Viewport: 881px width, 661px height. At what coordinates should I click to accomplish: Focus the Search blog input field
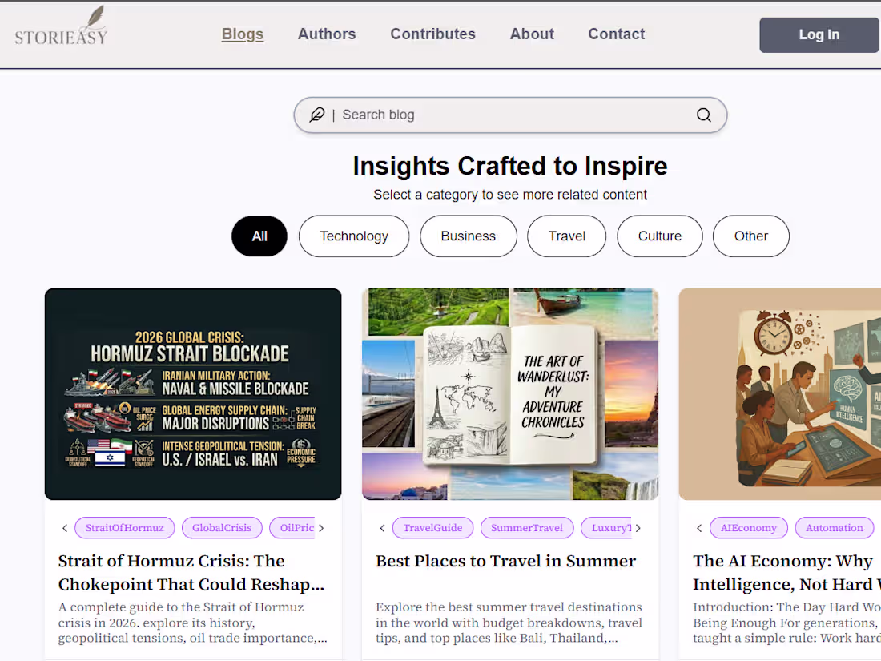pos(510,115)
